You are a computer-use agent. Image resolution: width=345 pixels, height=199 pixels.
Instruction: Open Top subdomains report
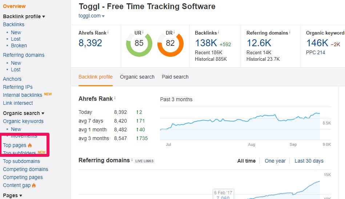(x=21, y=161)
